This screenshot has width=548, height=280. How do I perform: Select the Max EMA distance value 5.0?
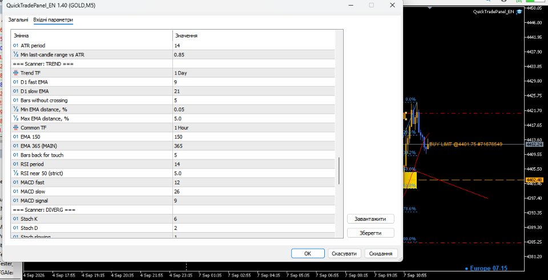point(253,119)
